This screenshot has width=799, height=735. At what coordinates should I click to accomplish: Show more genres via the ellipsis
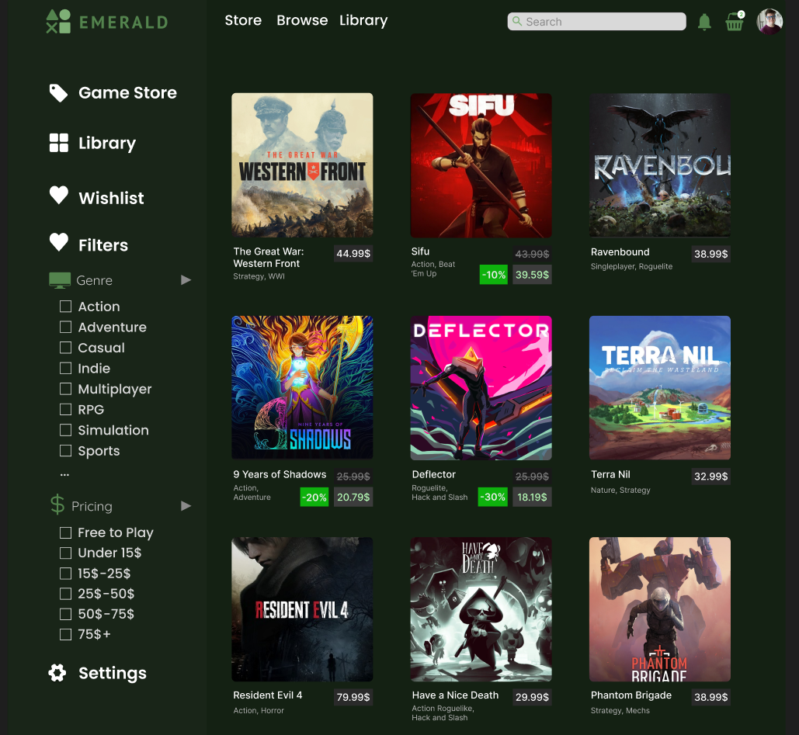[x=64, y=474]
